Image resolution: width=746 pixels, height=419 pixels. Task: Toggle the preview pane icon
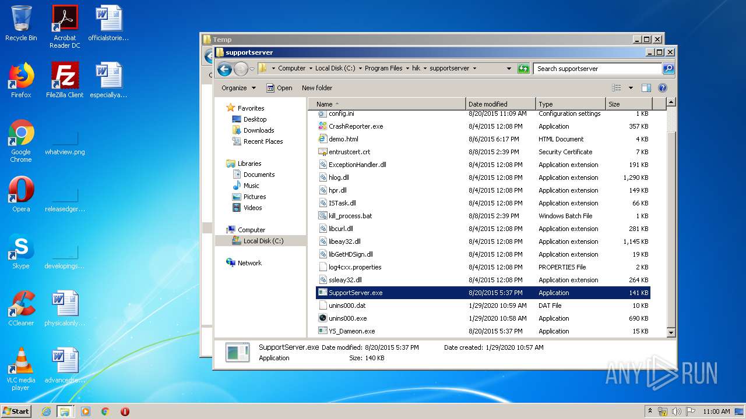point(646,88)
